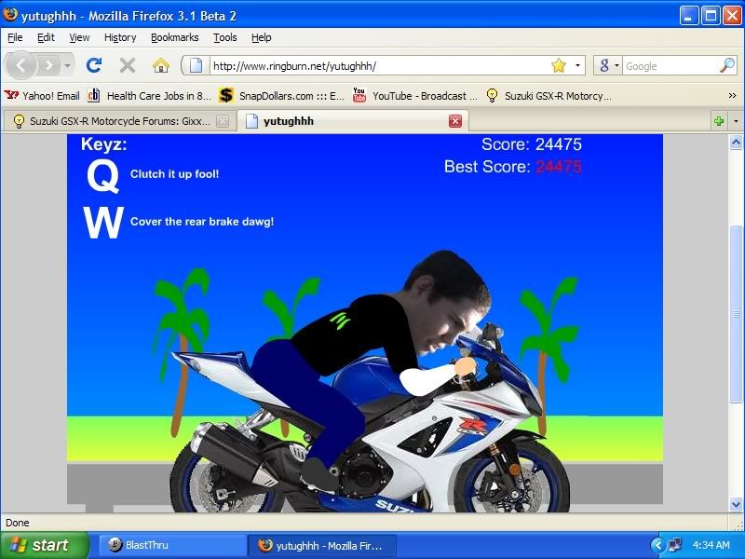745x559 pixels.
Task: Switch to BlastThru taskbar window
Action: 172,545
